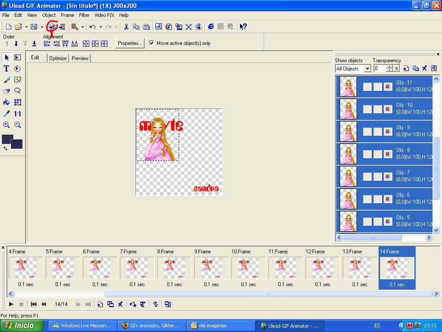The width and height of the screenshot is (442, 332).
Task: Toggle the first box of Obj - 10
Action: [367, 109]
